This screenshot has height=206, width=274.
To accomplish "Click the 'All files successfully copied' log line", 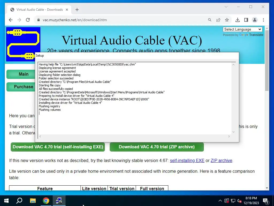I will coord(56,89).
